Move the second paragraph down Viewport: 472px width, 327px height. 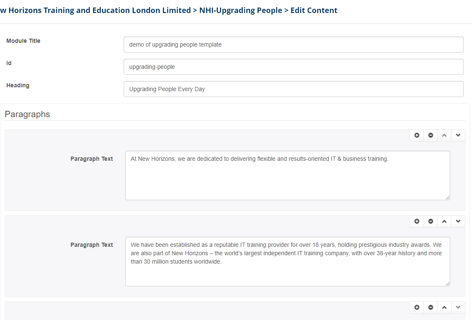(x=458, y=221)
